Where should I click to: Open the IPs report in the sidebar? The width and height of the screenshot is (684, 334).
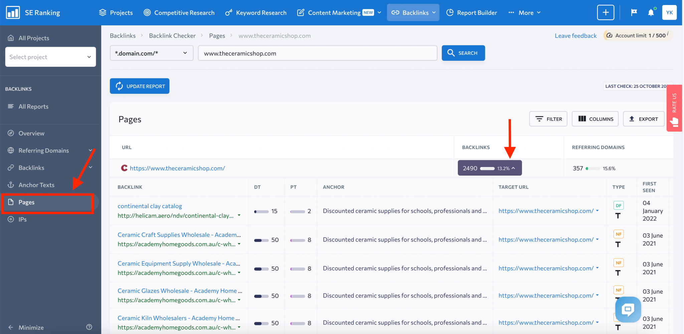pos(22,219)
